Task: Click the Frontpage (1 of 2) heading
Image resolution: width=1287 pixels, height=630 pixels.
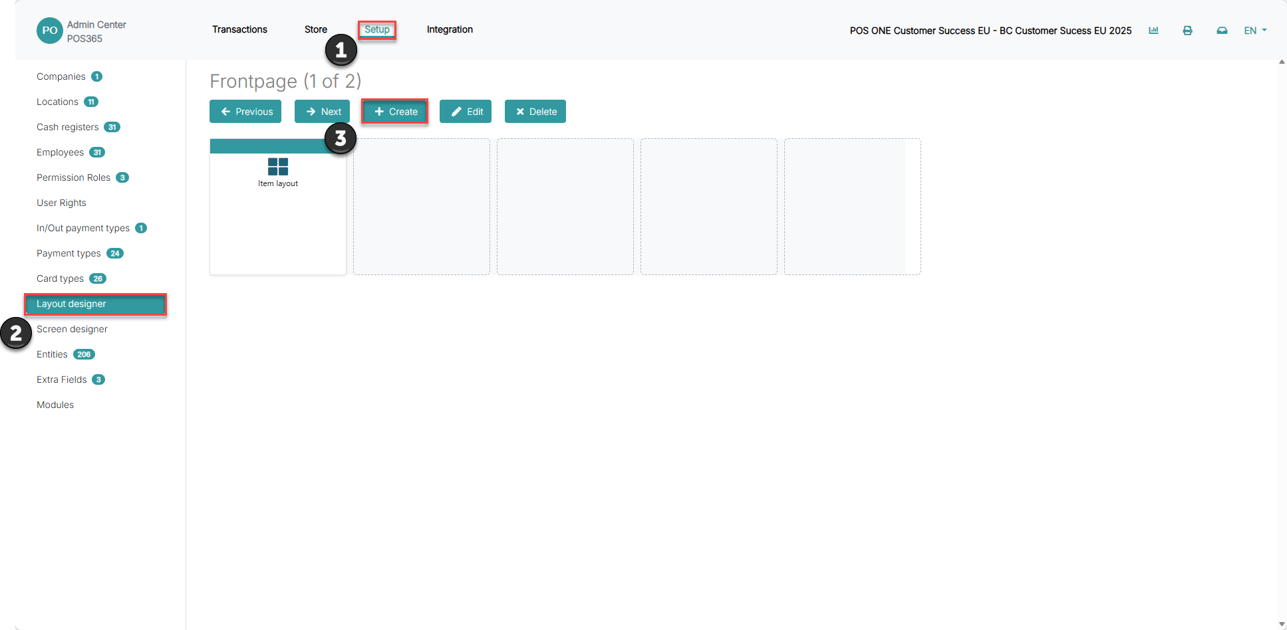Action: point(285,81)
